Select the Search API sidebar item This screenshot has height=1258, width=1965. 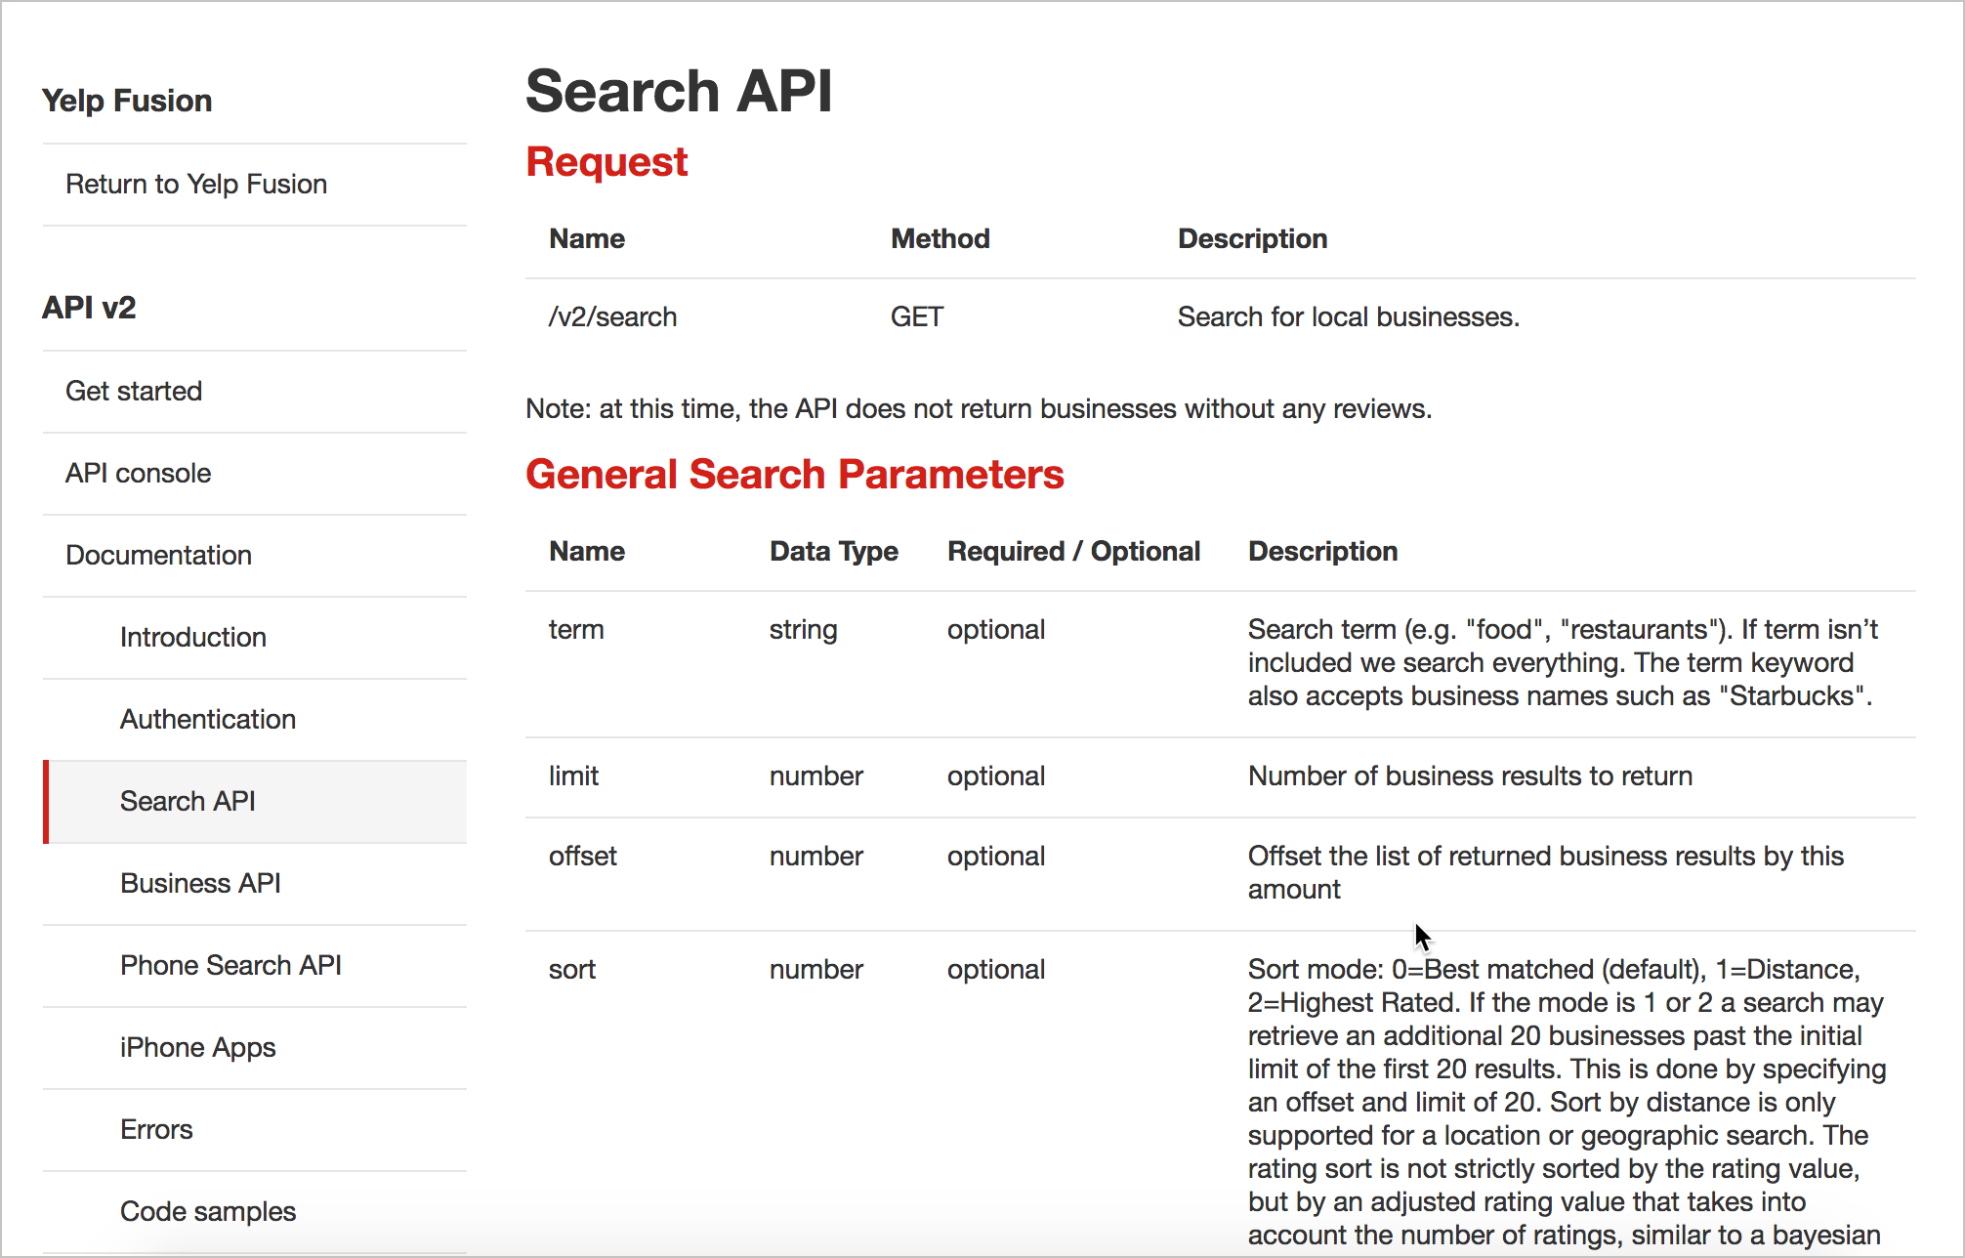[188, 801]
